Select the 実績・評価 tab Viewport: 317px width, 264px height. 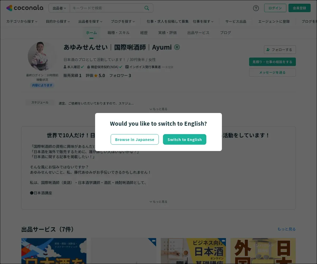[x=167, y=33]
